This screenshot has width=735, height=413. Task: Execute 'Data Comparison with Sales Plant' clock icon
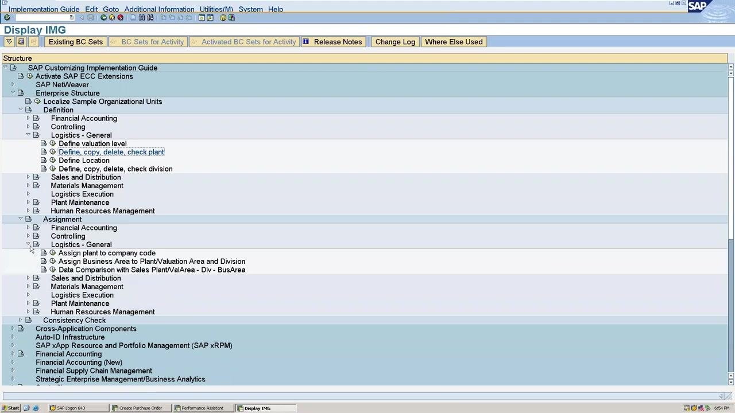(x=53, y=270)
